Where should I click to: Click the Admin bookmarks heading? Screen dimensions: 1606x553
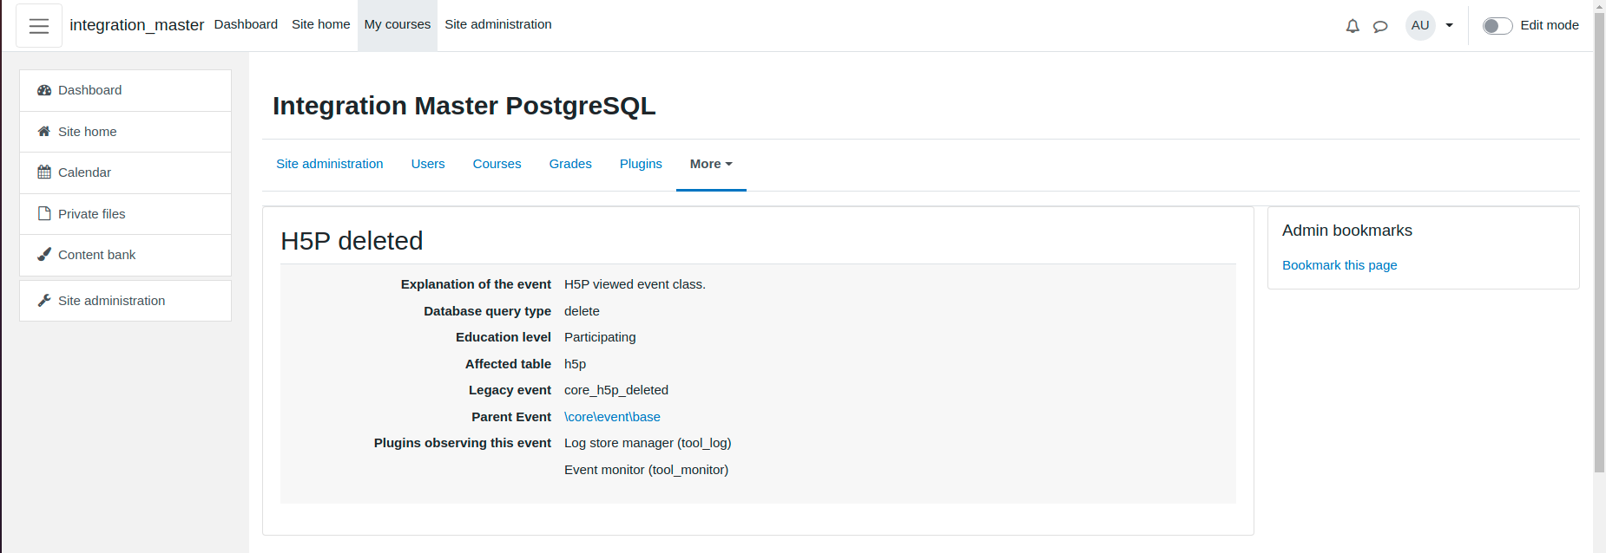coord(1347,231)
